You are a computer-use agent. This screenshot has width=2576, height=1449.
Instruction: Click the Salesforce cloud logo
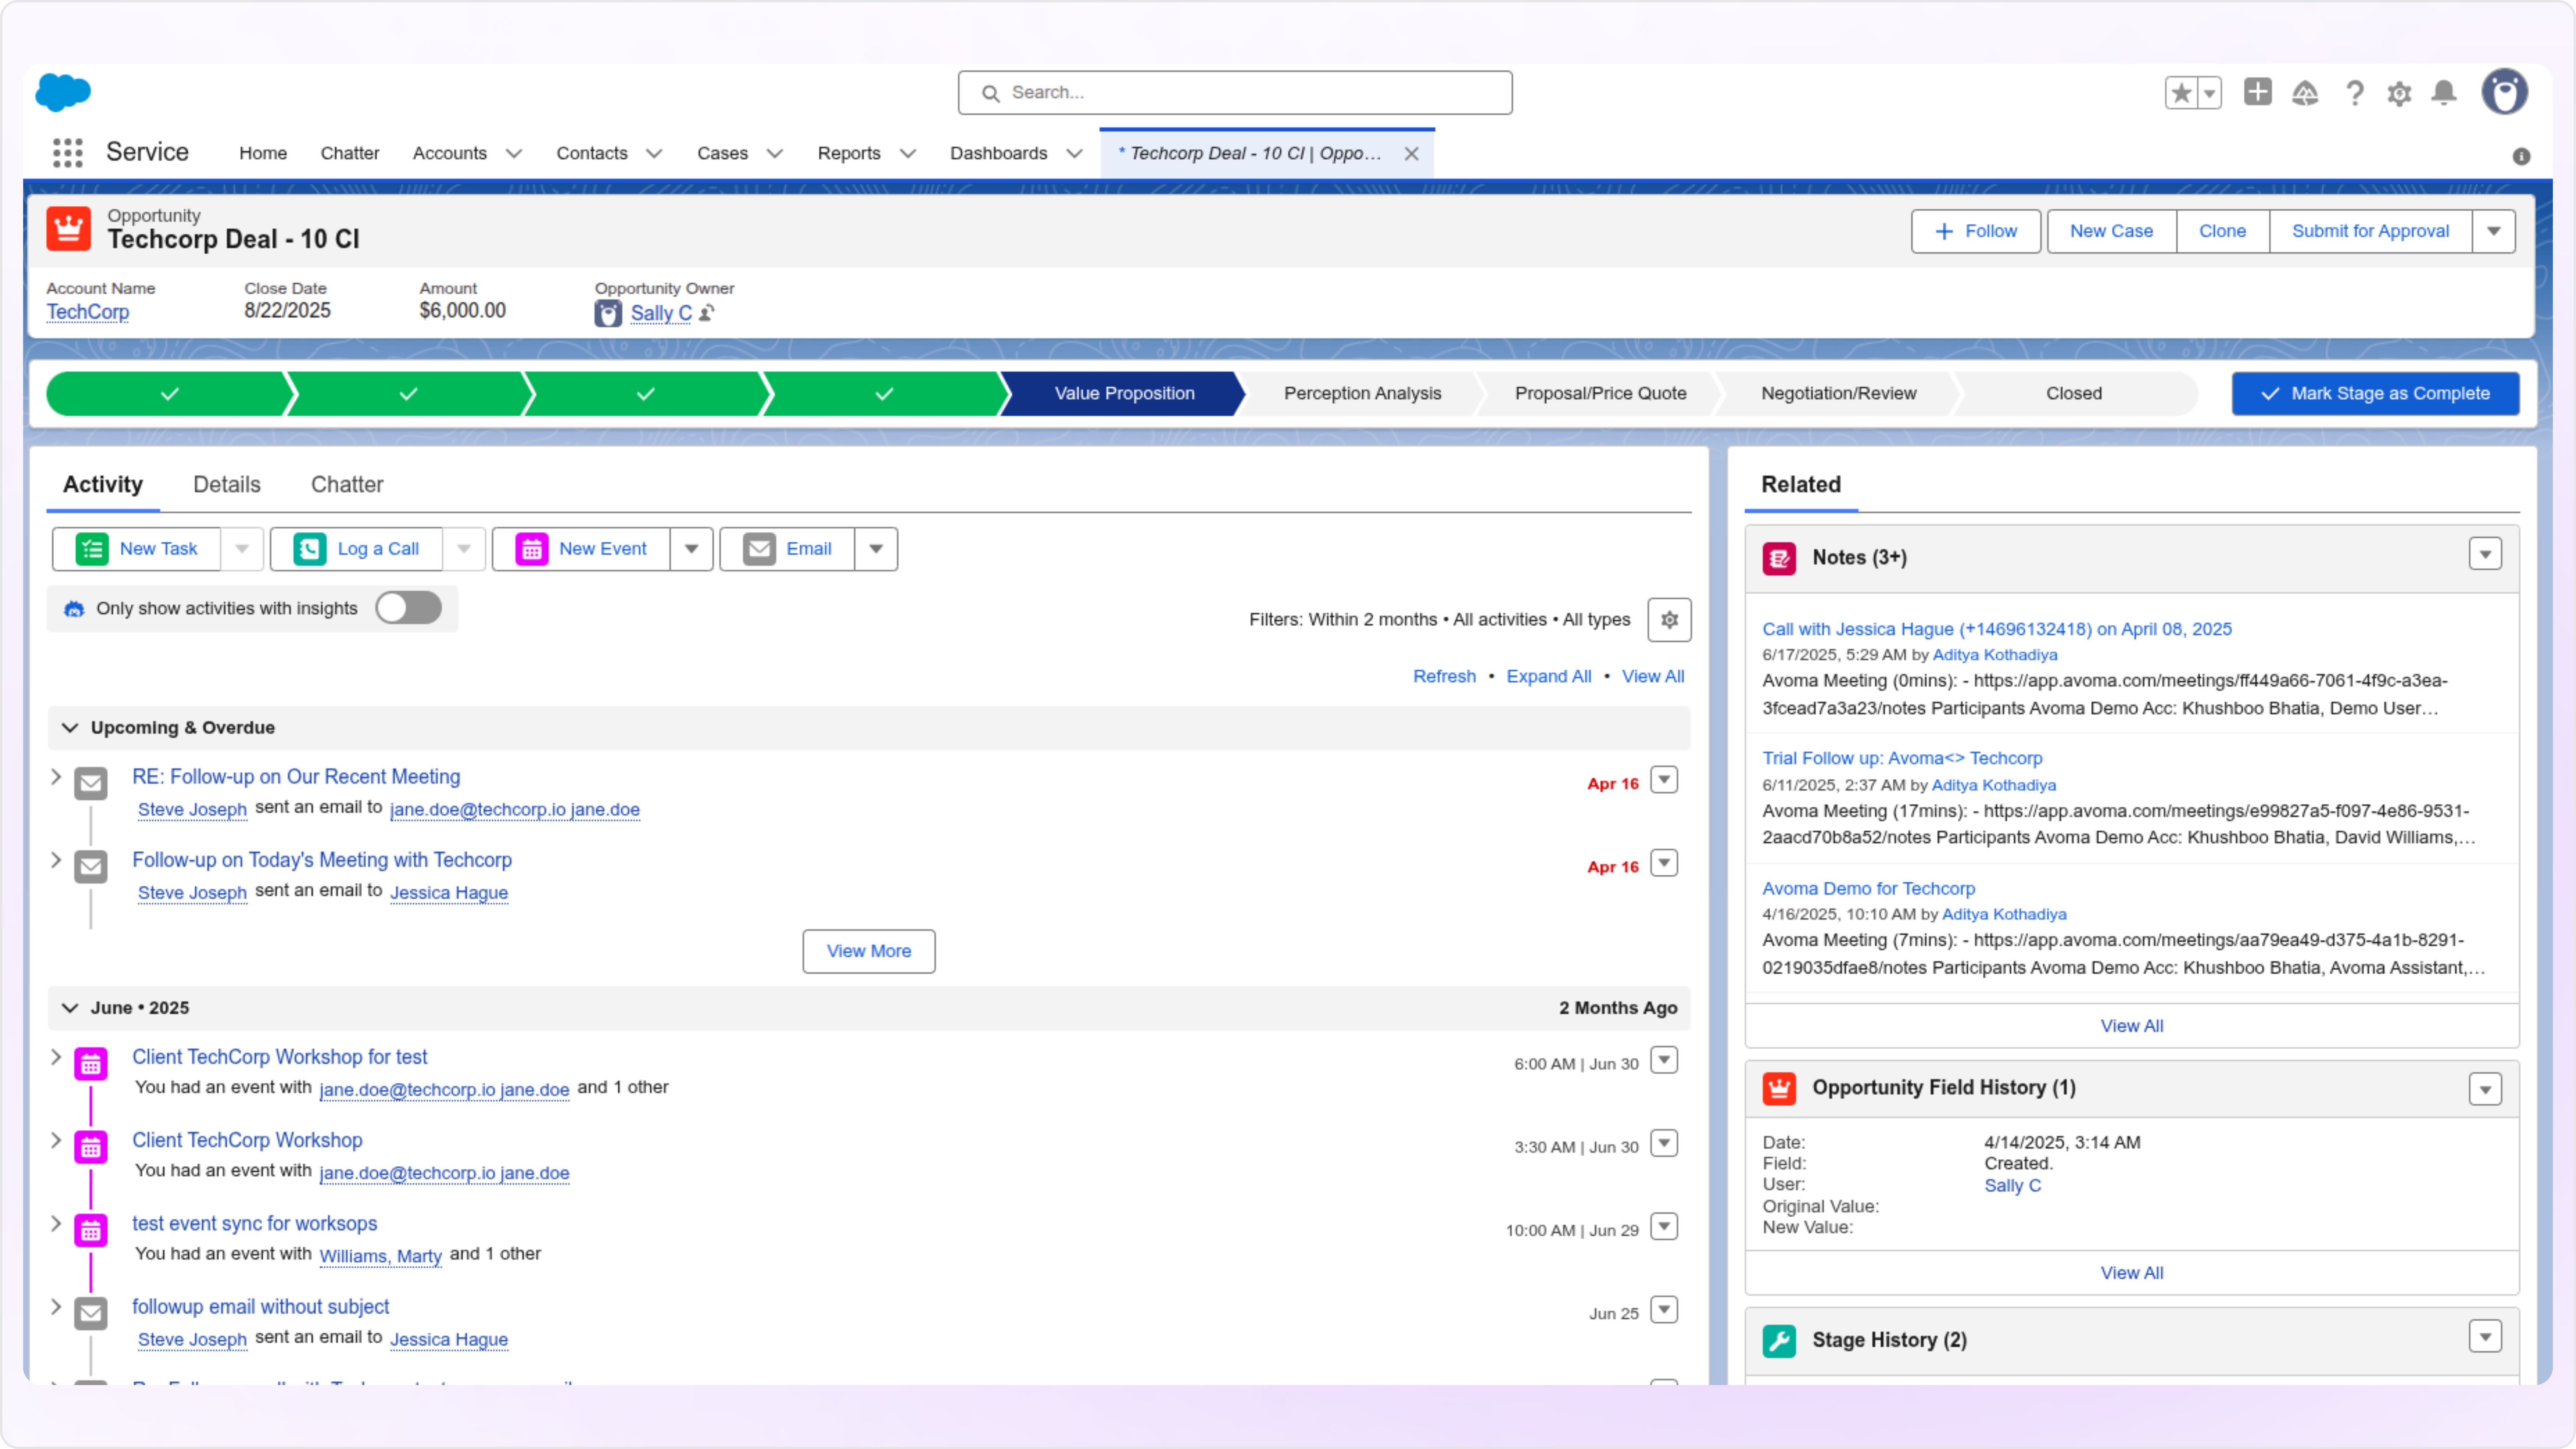point(63,92)
